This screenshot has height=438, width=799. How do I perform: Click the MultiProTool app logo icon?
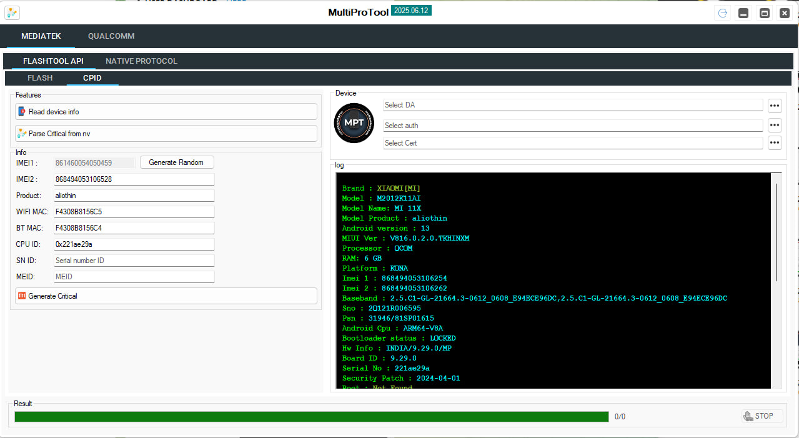(x=12, y=12)
